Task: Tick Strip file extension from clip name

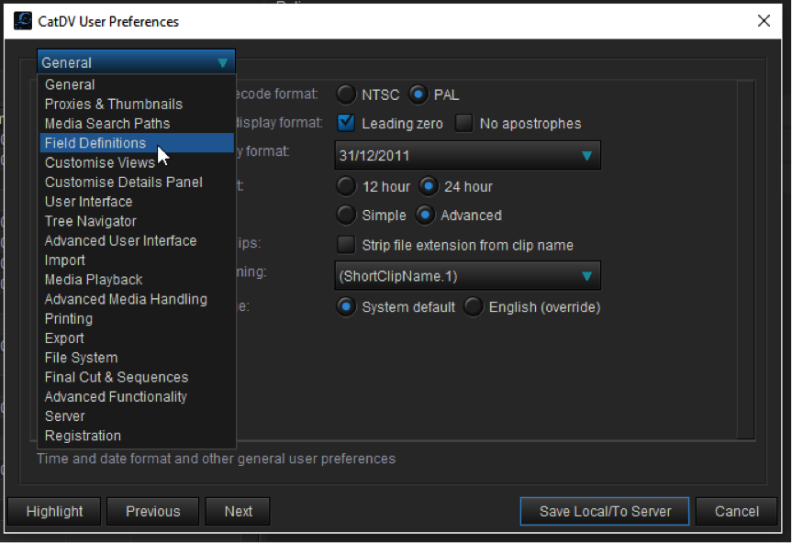Action: [347, 245]
